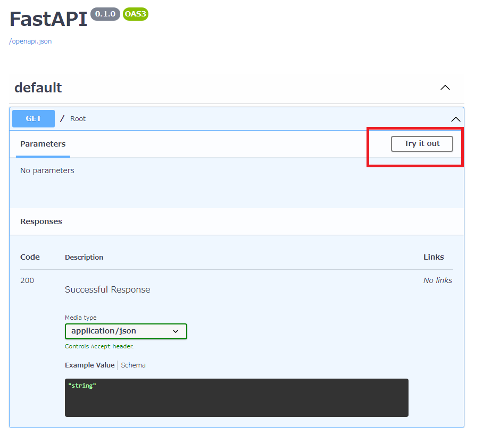The width and height of the screenshot is (483, 428).
Task: Click the slash path next to GET
Action: [62, 119]
